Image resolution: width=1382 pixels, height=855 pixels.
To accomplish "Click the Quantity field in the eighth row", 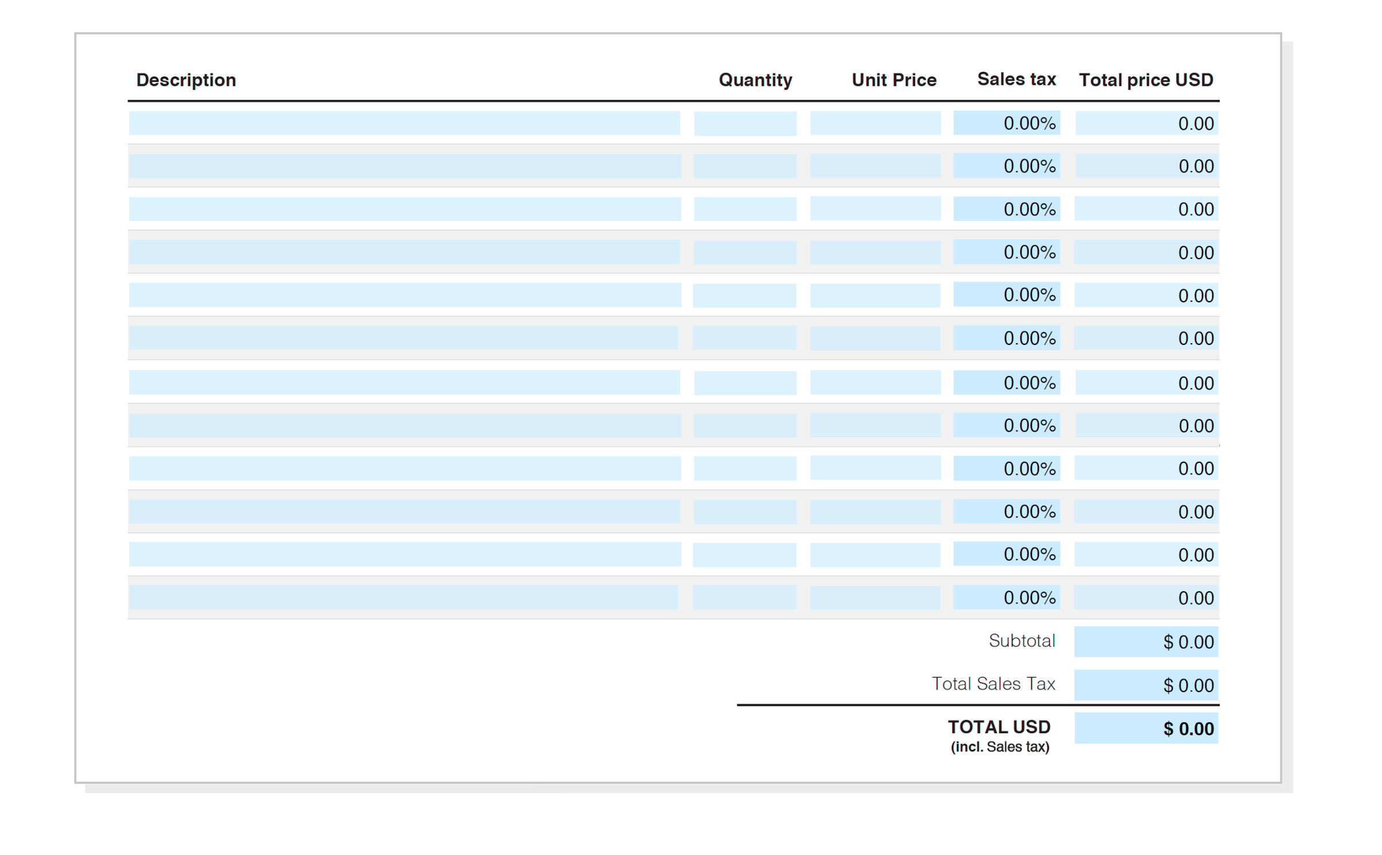I will [745, 425].
